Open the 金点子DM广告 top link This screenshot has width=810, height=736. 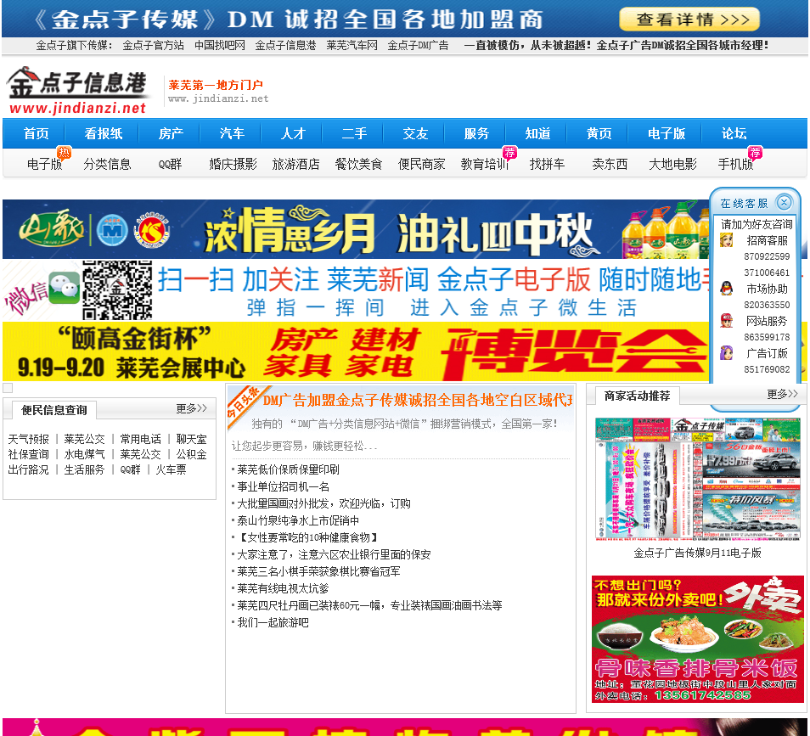click(418, 46)
